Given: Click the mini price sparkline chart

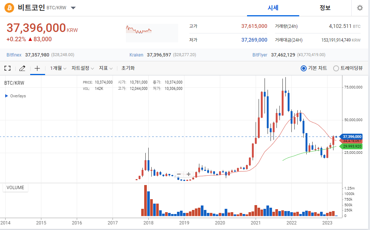Looking at the screenshot, I should pos(152,33).
